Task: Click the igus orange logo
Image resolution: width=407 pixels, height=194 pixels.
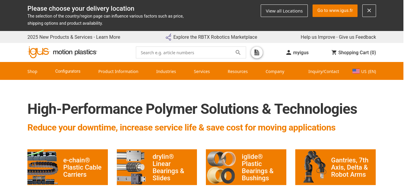Action: coord(38,52)
